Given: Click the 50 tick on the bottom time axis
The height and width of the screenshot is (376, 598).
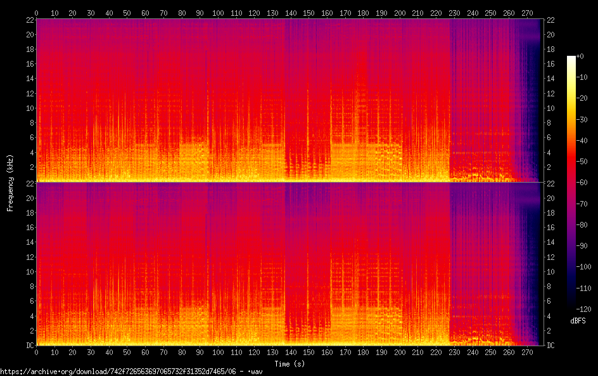Looking at the screenshot, I should click(127, 353).
